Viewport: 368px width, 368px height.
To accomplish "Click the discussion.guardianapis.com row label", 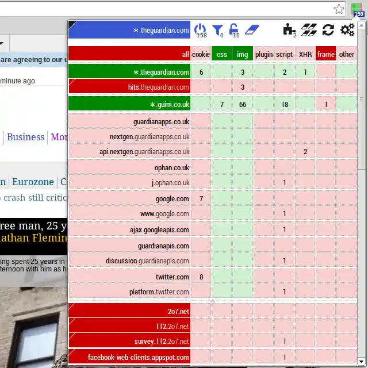I will coord(129,260).
